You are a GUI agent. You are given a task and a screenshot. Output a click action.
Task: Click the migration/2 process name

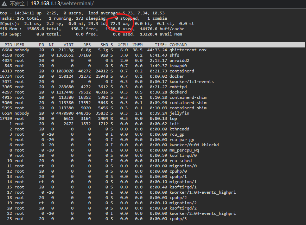(x=183, y=203)
